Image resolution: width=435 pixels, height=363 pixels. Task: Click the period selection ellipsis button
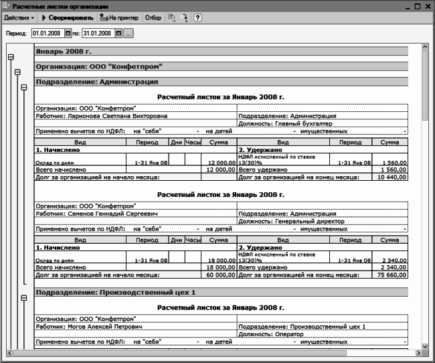tap(128, 33)
